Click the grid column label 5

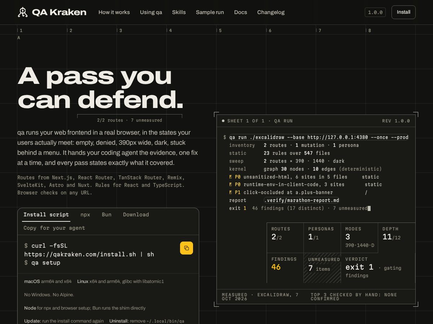coord(220,31)
